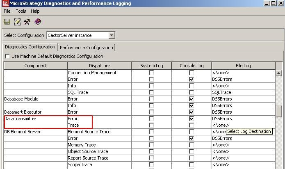
Task: Open File Log destination for Object Source Trace
Action: (243, 151)
